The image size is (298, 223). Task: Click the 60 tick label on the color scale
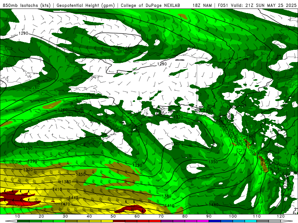(x=137, y=216)
